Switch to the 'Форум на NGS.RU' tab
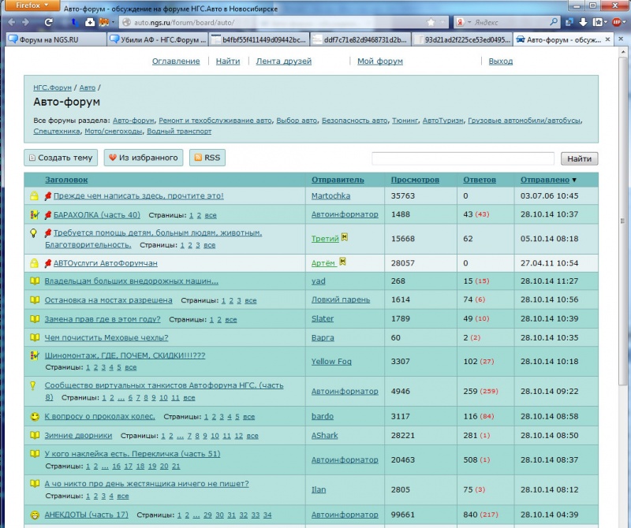The width and height of the screenshot is (631, 528). click(x=49, y=39)
